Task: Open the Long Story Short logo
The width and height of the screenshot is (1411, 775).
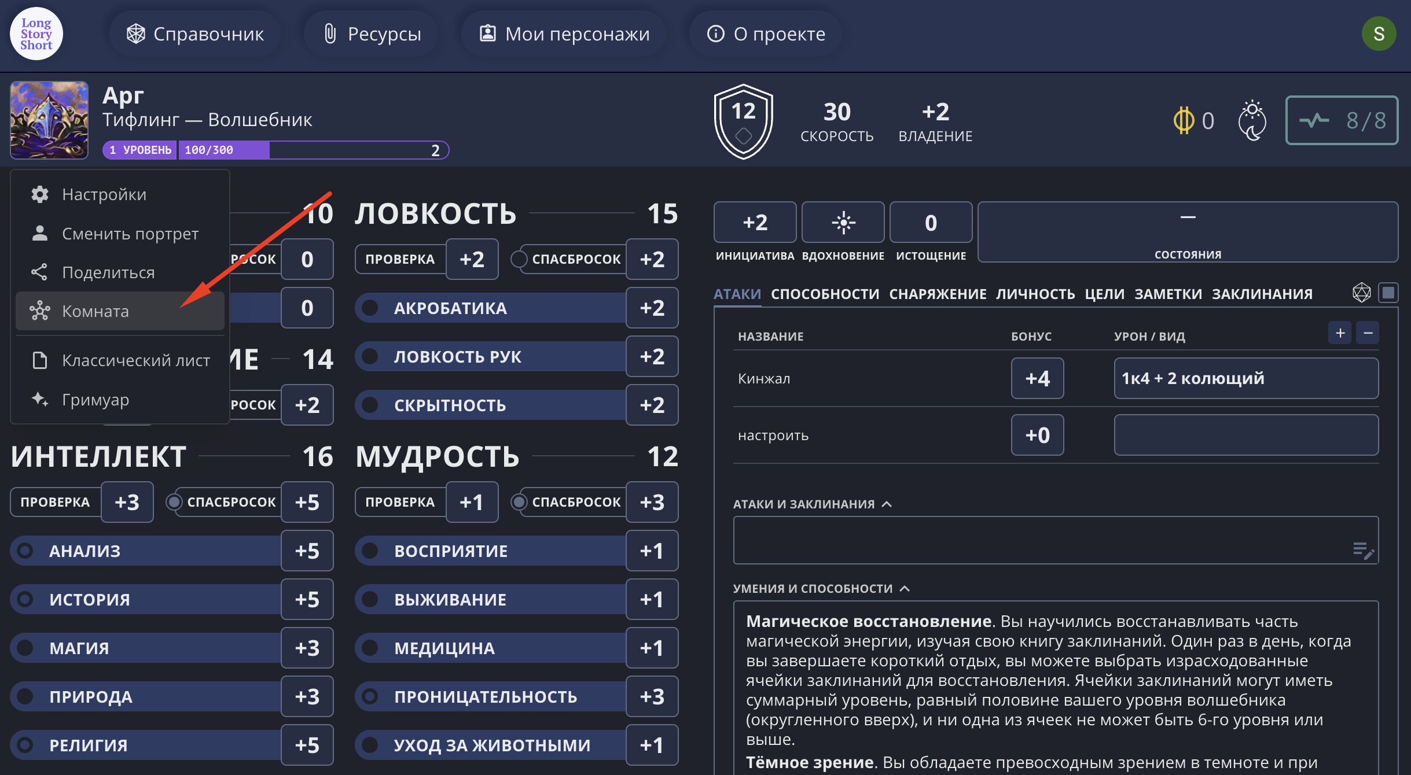Action: point(36,34)
